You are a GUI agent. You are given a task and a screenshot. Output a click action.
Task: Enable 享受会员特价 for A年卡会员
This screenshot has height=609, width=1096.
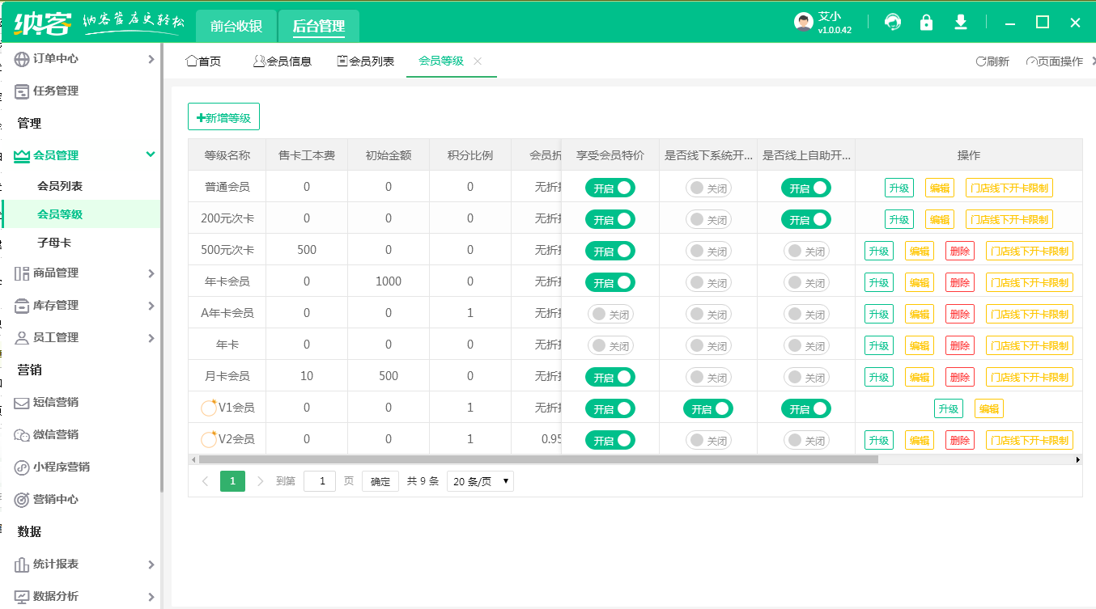[x=610, y=313]
